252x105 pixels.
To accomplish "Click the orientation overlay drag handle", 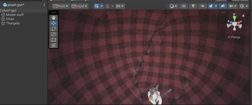I will [x=223, y=12].
